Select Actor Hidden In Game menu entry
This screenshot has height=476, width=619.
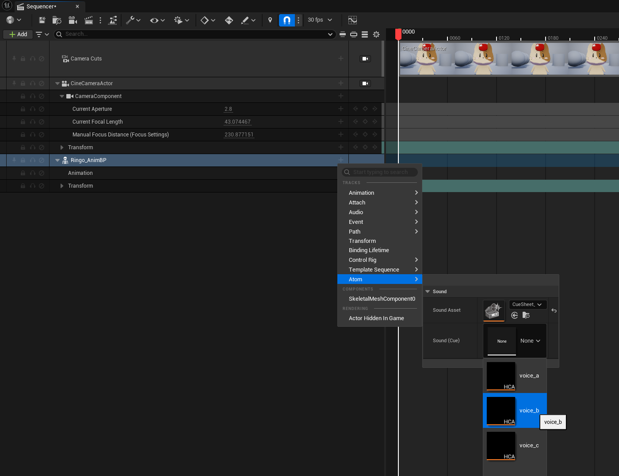[x=376, y=318]
